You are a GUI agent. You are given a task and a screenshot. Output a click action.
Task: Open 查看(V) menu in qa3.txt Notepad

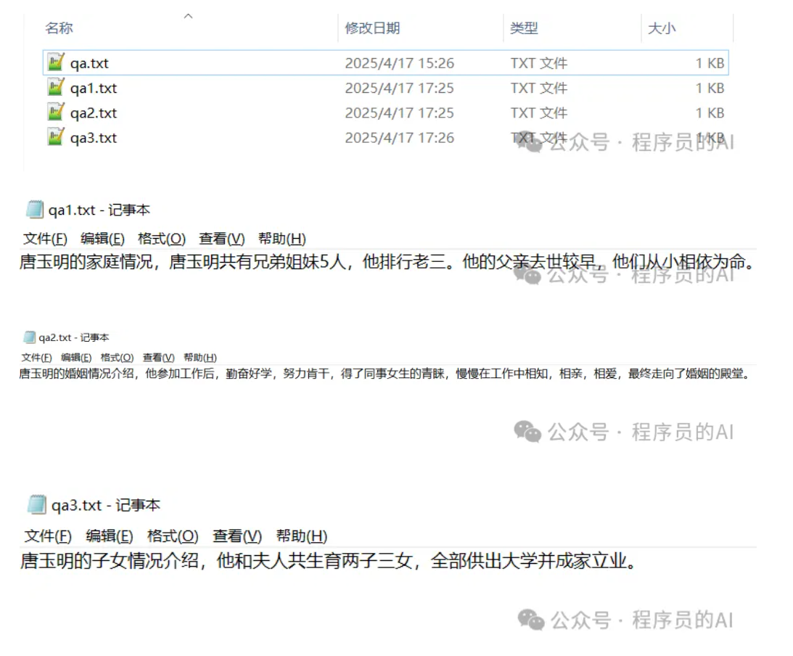(237, 536)
